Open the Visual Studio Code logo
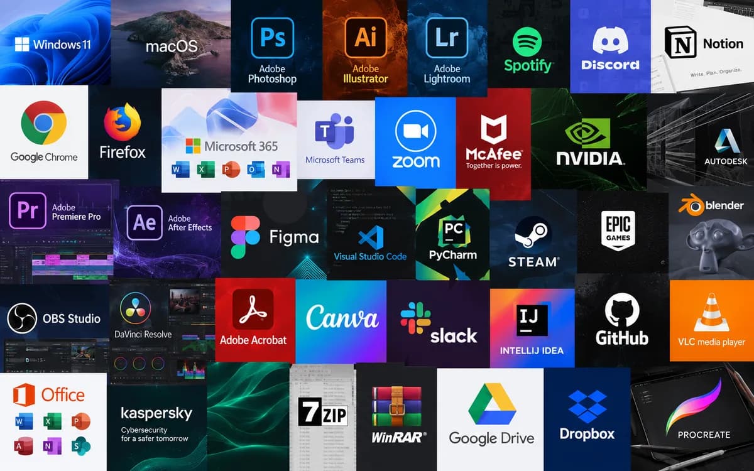This screenshot has height=471, width=754. coord(370,239)
